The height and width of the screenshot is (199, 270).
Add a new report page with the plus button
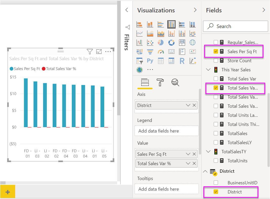[x=8, y=192]
